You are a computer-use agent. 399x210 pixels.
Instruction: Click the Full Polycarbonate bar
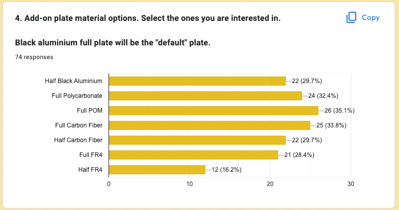tap(205, 95)
